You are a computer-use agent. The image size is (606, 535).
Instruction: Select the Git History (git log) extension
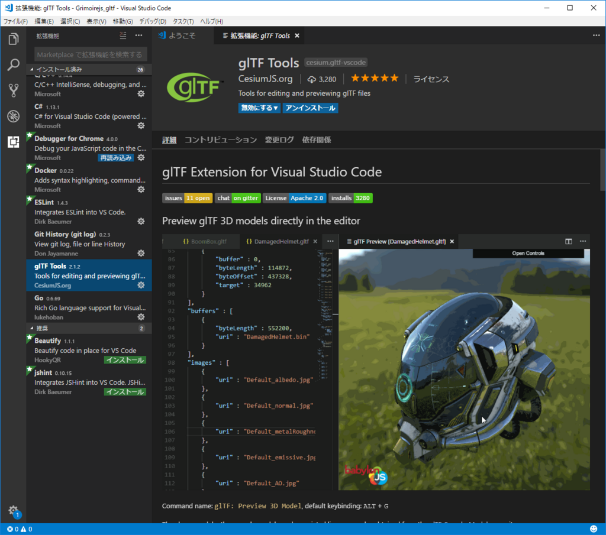coord(89,244)
